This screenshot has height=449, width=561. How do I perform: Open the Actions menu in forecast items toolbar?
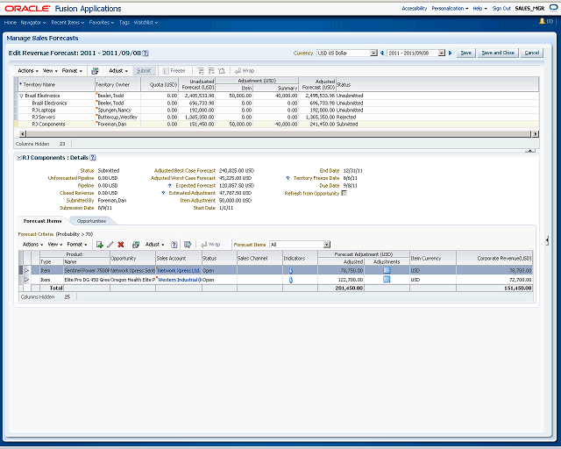click(x=32, y=245)
